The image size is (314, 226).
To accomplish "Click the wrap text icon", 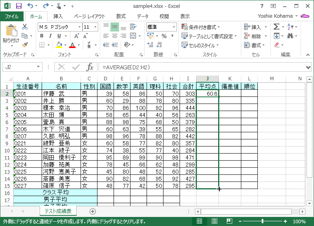I will click(x=133, y=27).
